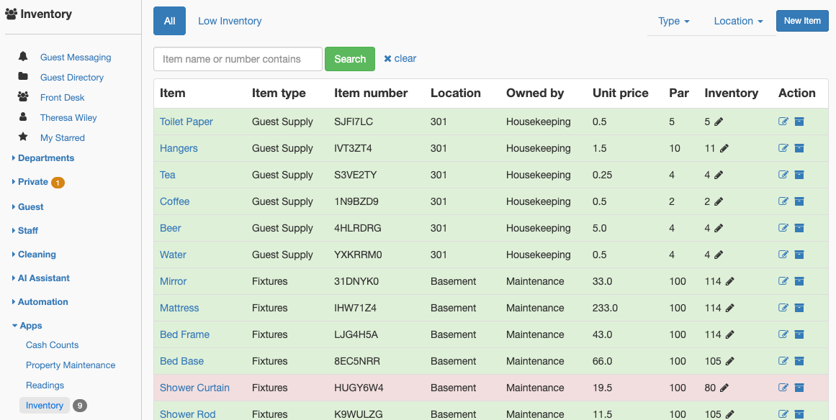Open Property Maintenance app
836x420 pixels.
point(71,365)
